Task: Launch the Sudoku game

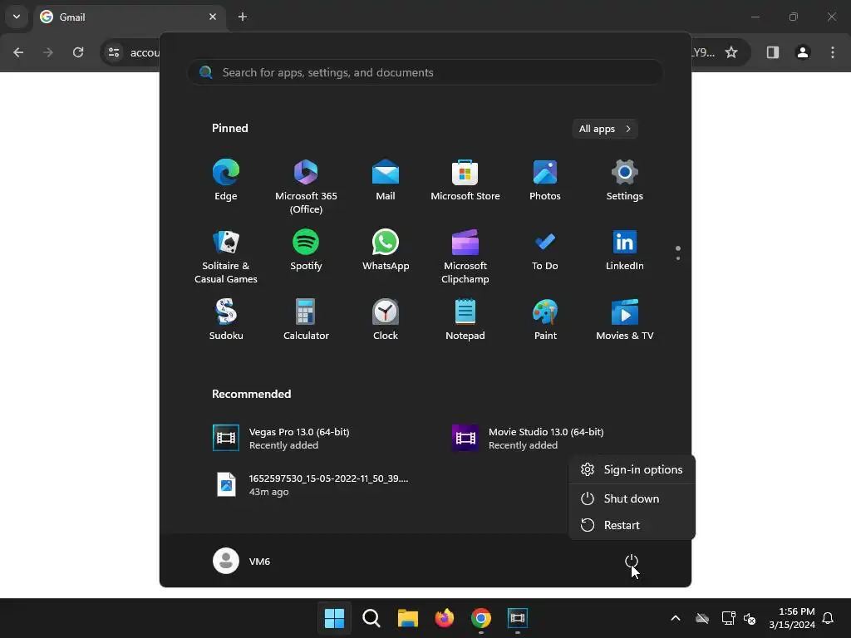Action: click(226, 320)
